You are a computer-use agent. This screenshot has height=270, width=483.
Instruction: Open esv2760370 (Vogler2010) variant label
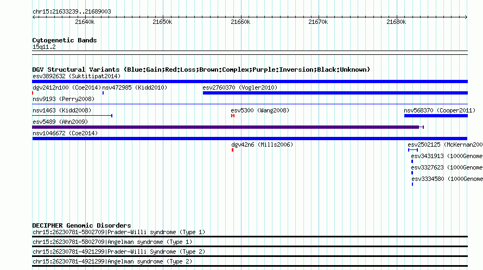(240, 87)
